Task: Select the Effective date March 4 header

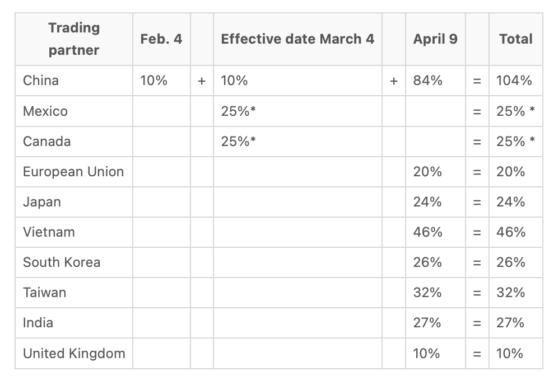Action: click(x=297, y=39)
